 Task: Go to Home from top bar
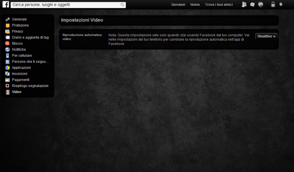coord(195,5)
